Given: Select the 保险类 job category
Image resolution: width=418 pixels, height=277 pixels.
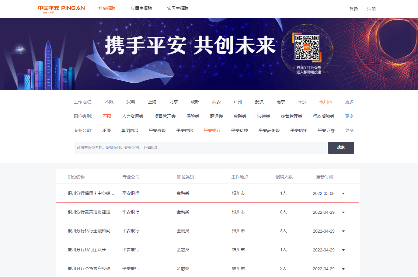Looking at the screenshot, I should [x=193, y=116].
